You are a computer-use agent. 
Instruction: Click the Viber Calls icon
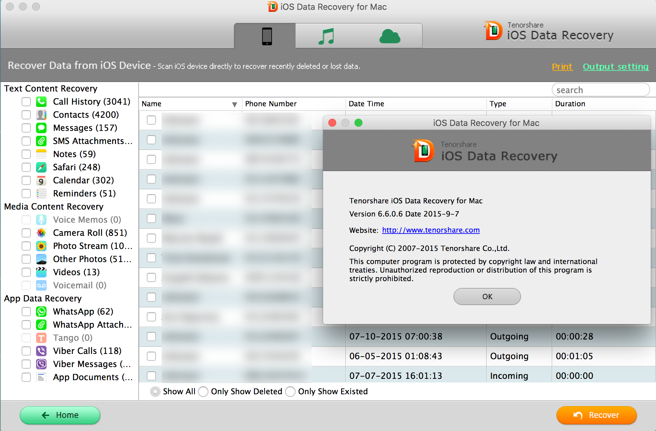click(x=41, y=351)
